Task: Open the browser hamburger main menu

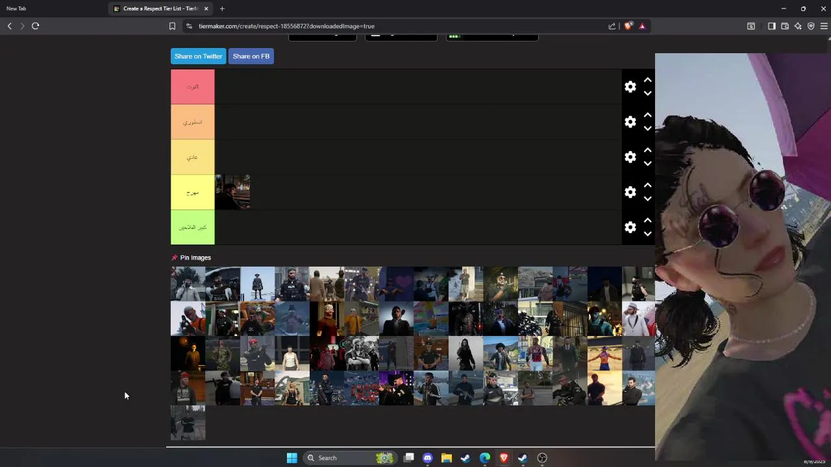Action: 824,26
